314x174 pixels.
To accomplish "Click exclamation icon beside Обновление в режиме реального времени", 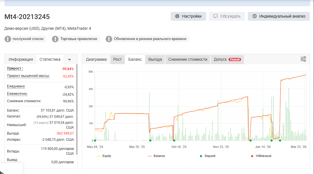I will tap(109, 39).
